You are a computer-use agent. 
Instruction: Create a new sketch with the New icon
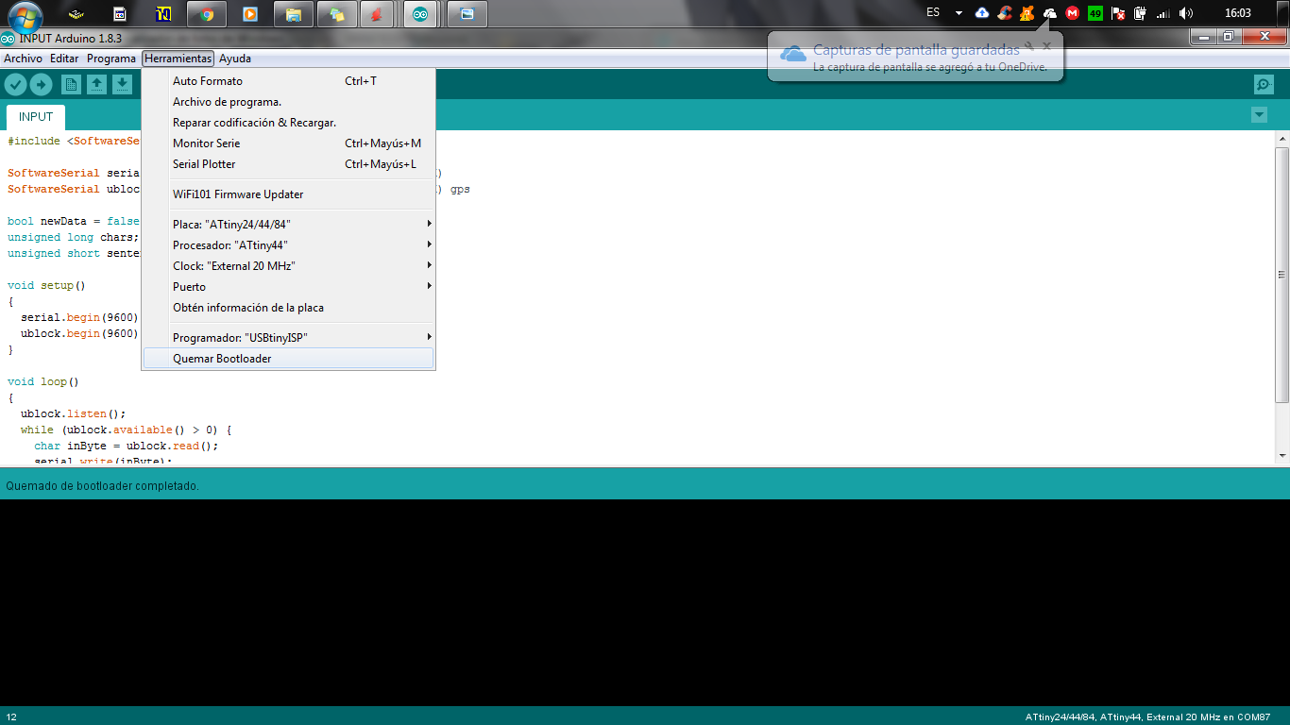point(71,85)
